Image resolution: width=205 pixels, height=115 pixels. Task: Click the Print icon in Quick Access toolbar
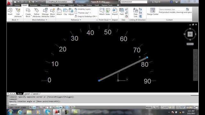tap(33, 2)
